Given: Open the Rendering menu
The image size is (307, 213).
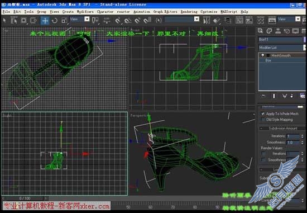Looking at the screenshot, I should (x=189, y=12).
